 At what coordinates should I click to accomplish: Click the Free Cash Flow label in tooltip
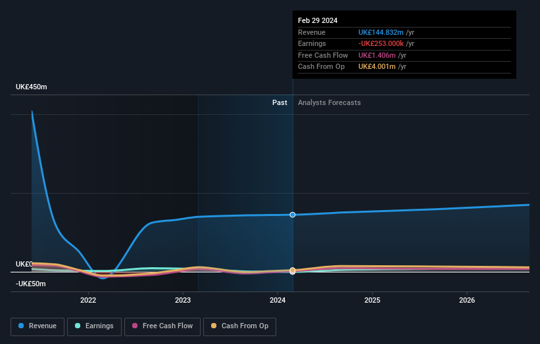point(323,55)
